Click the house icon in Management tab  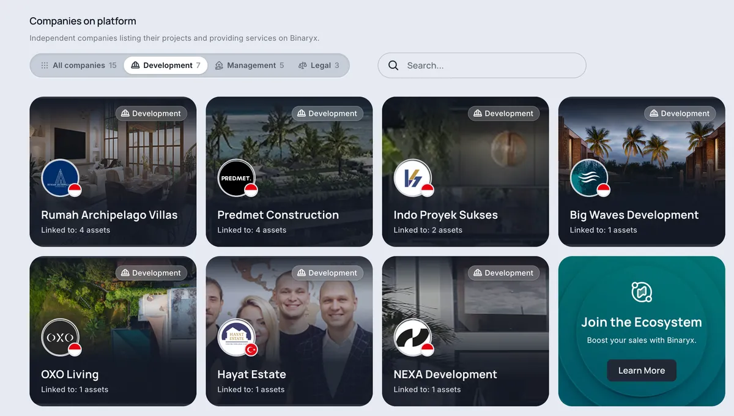point(220,65)
